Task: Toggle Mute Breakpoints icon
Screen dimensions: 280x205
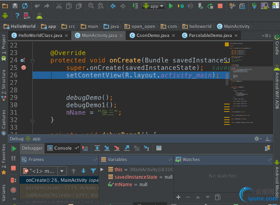Action: point(13,190)
